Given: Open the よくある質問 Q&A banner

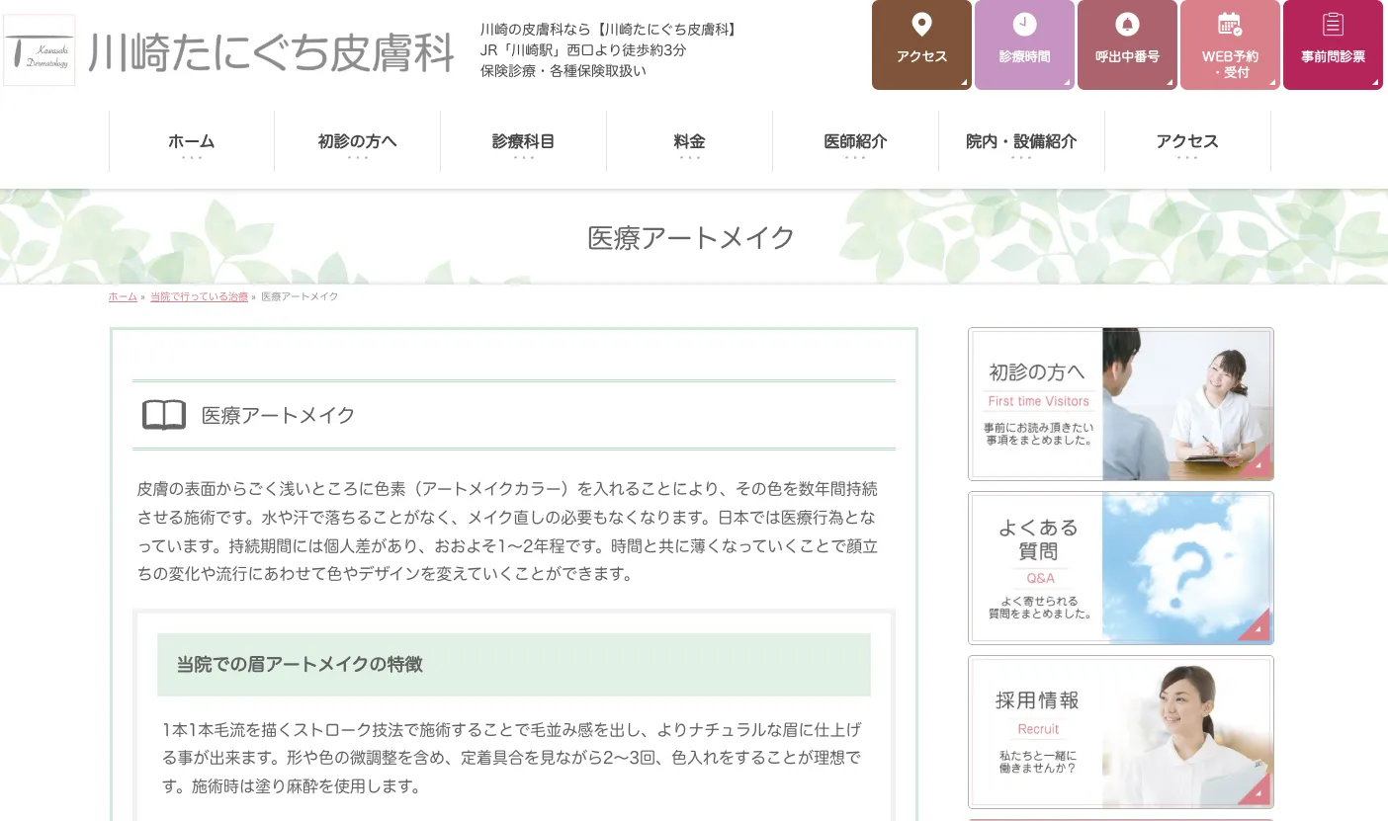Looking at the screenshot, I should pos(1121,568).
